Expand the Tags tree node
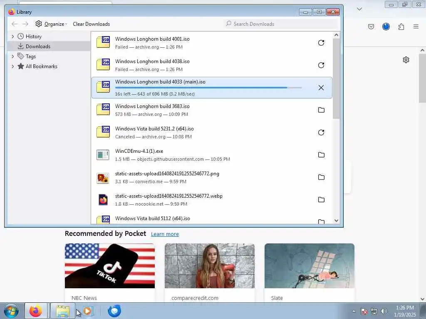 tap(12, 56)
